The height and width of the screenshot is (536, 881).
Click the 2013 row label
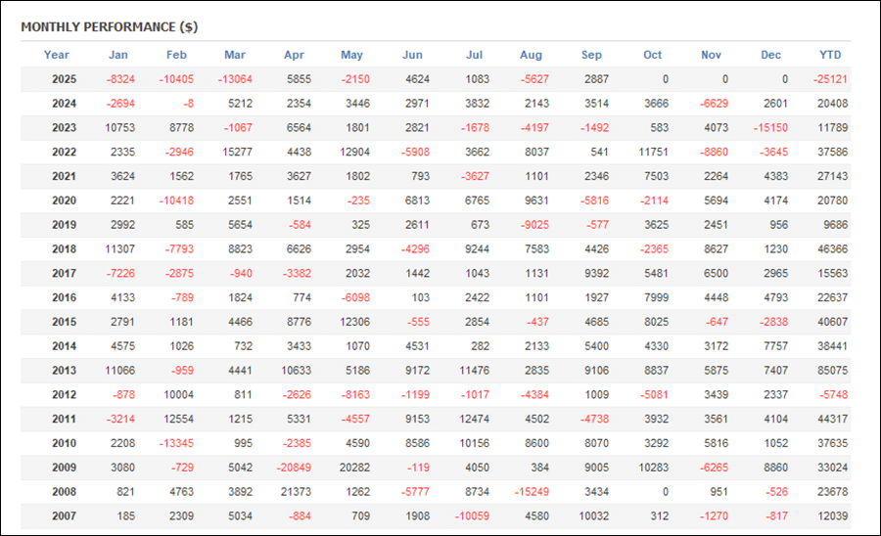(x=65, y=371)
